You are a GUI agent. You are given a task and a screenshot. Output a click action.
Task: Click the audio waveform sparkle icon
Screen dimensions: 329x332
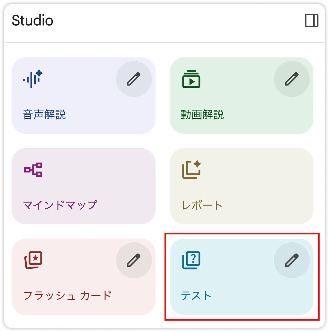click(33, 79)
